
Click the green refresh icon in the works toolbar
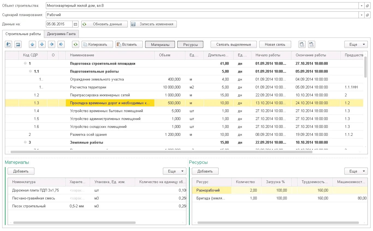coord(76,44)
